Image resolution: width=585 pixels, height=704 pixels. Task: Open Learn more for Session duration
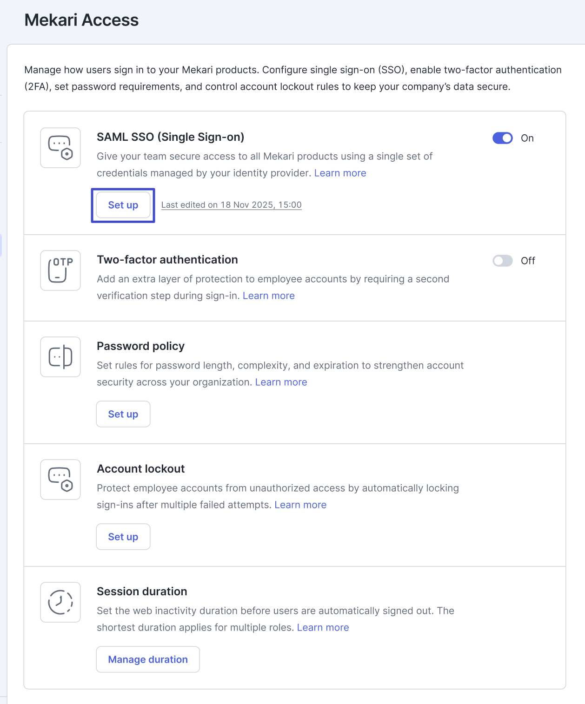pyautogui.click(x=323, y=628)
